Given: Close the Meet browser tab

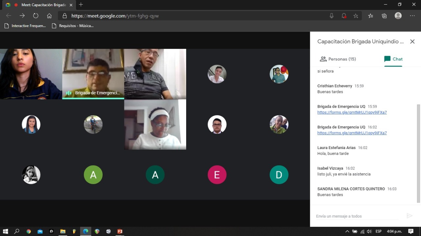Looking at the screenshot, I should coord(71,5).
